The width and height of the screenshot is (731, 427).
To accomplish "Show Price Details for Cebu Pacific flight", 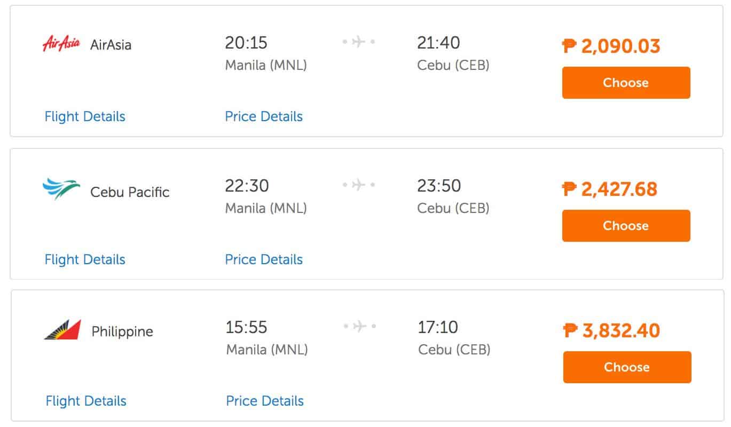I will [264, 259].
